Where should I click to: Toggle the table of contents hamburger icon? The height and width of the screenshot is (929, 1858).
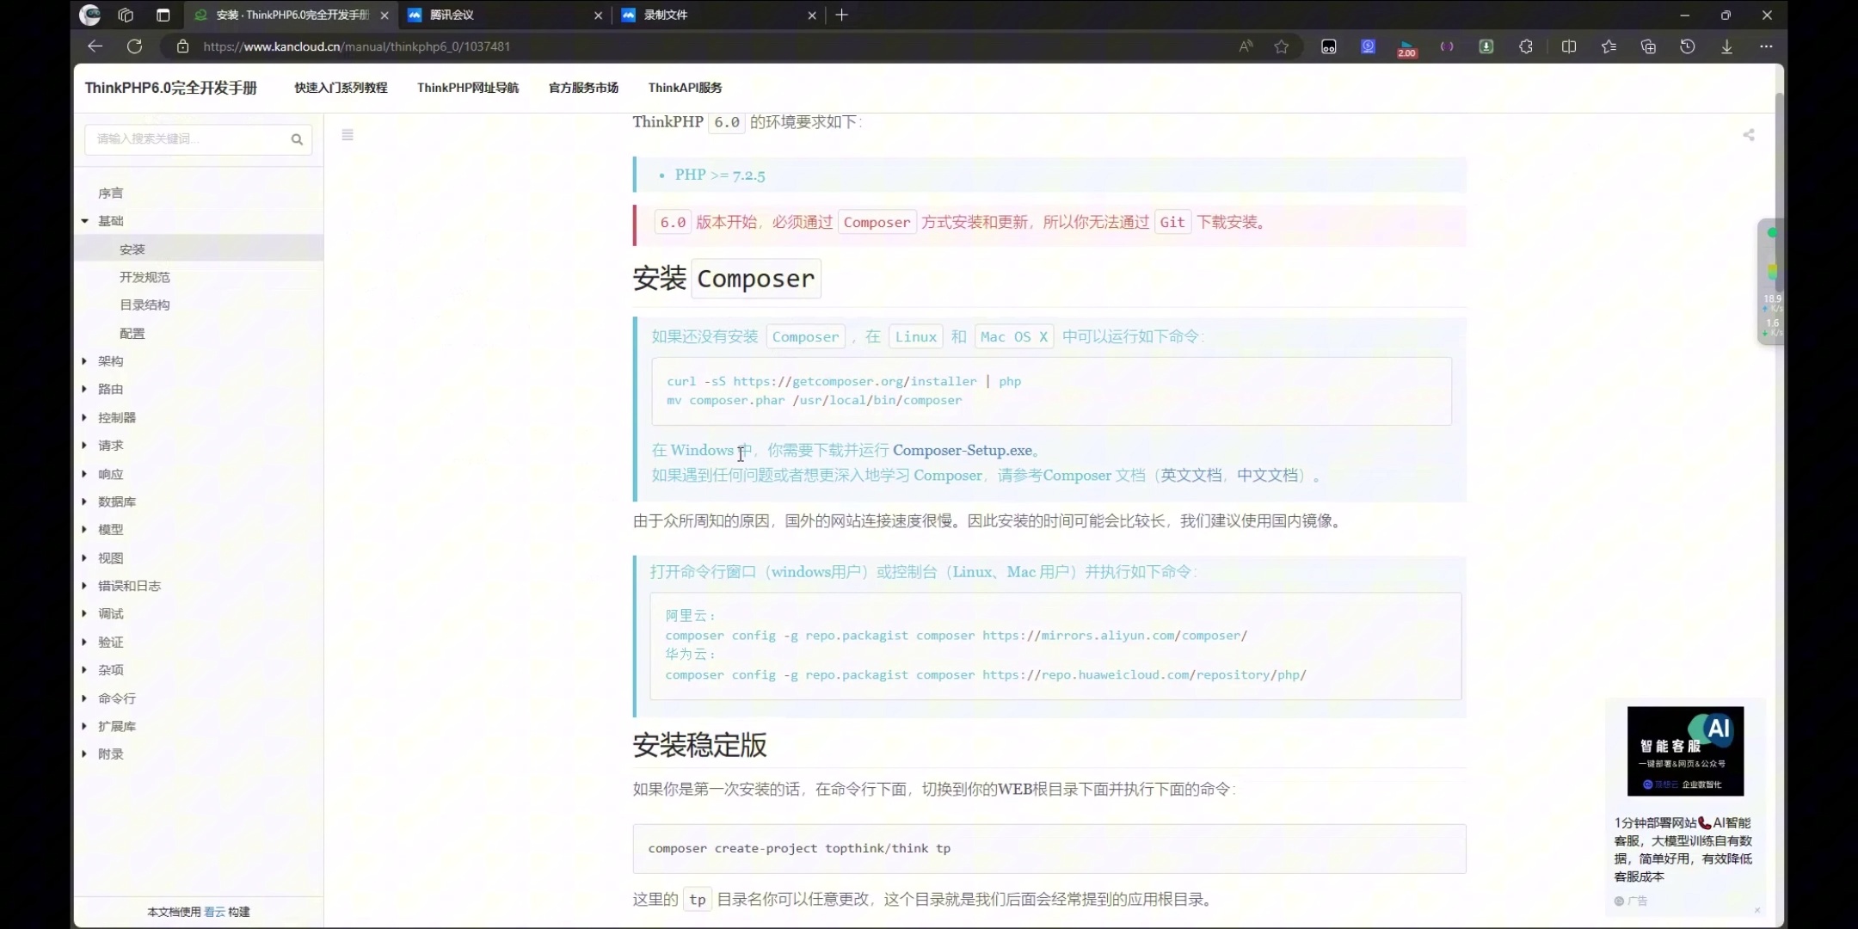tap(348, 135)
